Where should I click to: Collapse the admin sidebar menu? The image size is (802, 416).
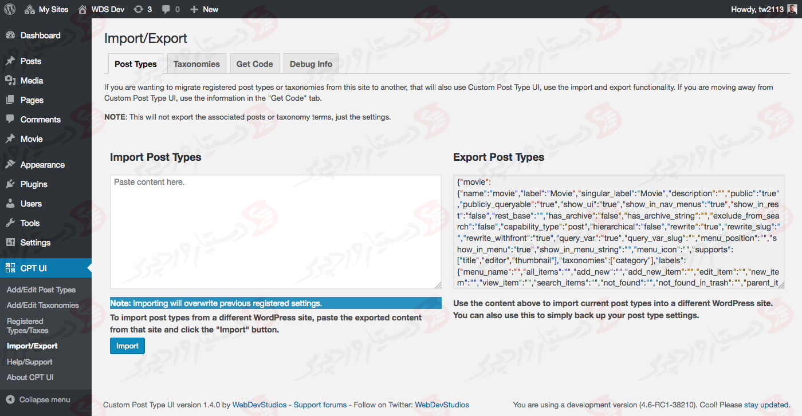(44, 399)
